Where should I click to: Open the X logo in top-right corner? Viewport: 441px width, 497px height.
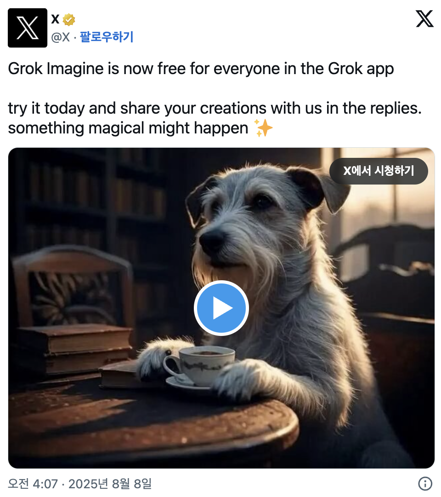[424, 19]
